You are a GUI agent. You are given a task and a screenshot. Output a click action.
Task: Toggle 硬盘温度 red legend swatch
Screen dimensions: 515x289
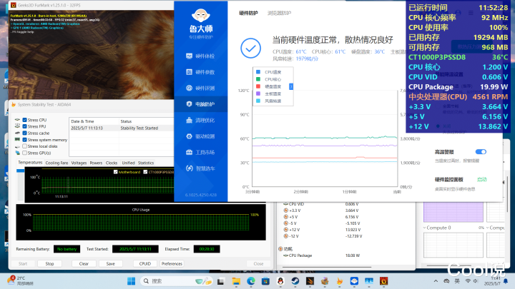(258, 86)
